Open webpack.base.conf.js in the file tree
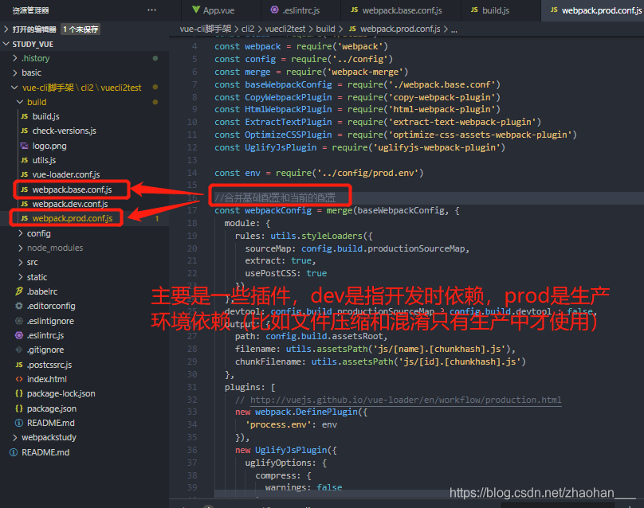 click(x=72, y=190)
